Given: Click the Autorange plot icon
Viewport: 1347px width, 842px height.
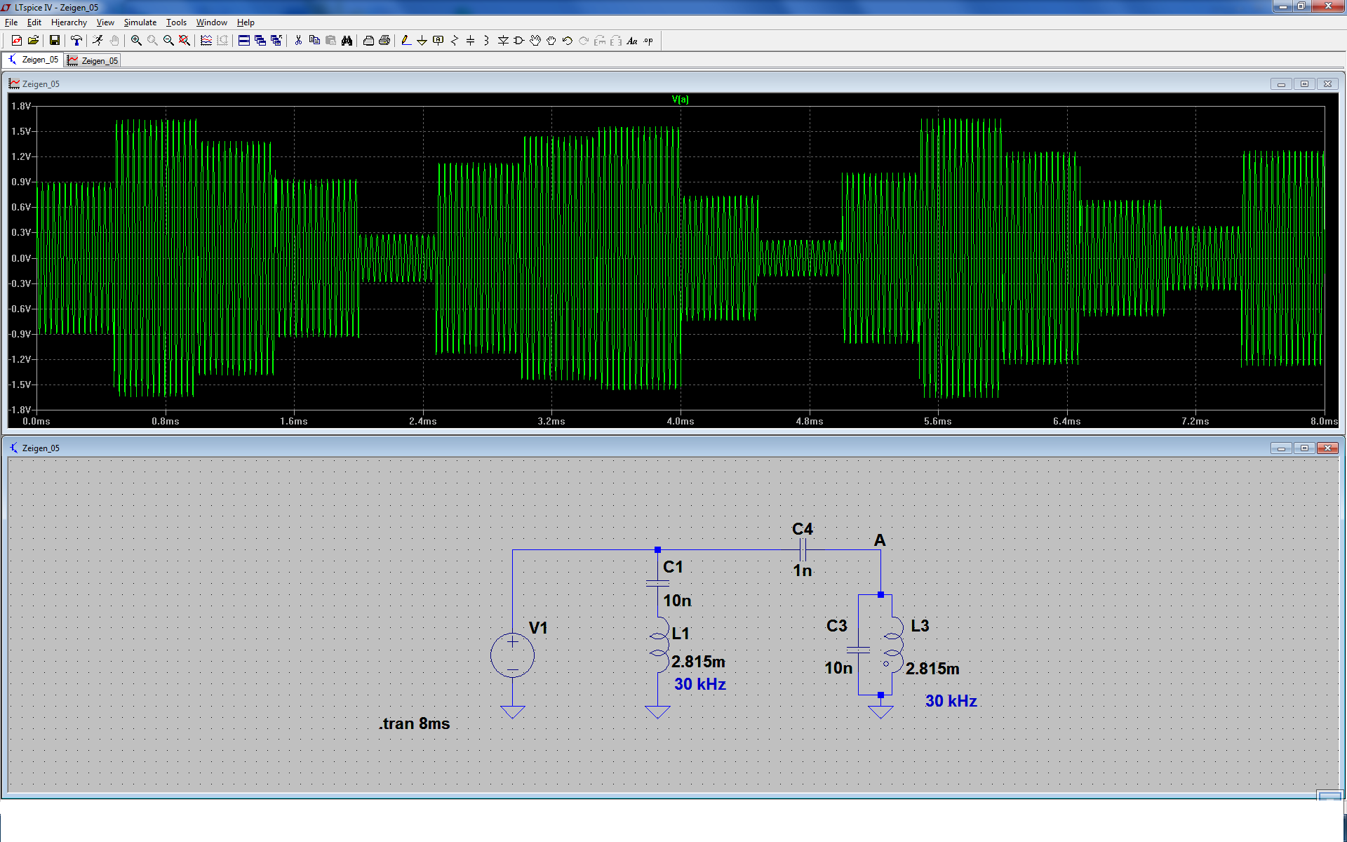Looking at the screenshot, I should tap(206, 41).
